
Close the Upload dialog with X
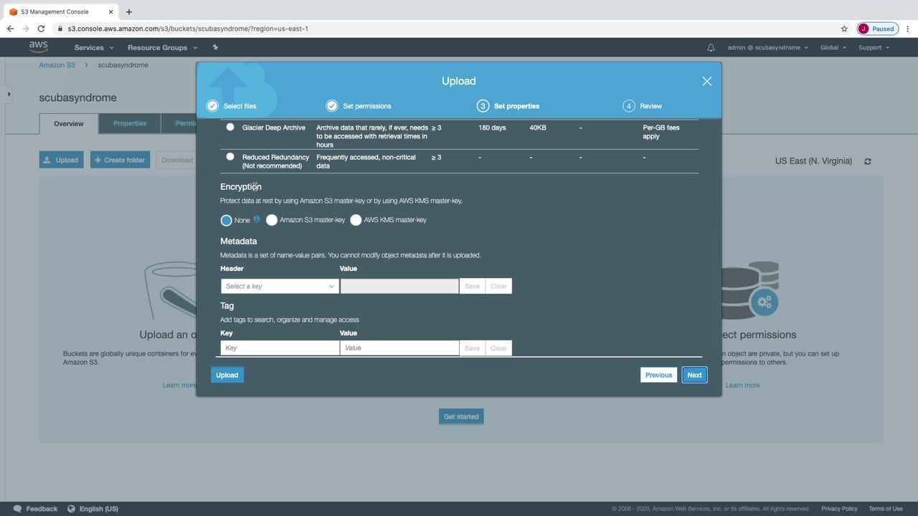point(707,81)
